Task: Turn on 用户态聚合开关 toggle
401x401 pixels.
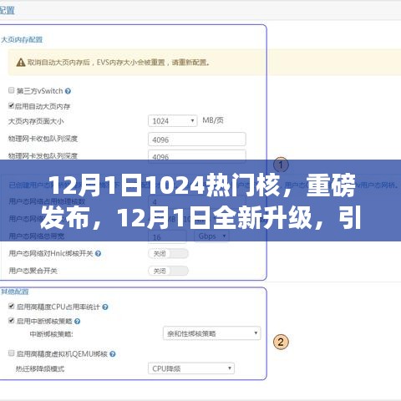Action: [x=168, y=271]
